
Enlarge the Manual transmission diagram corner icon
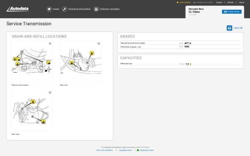coord(50,43)
